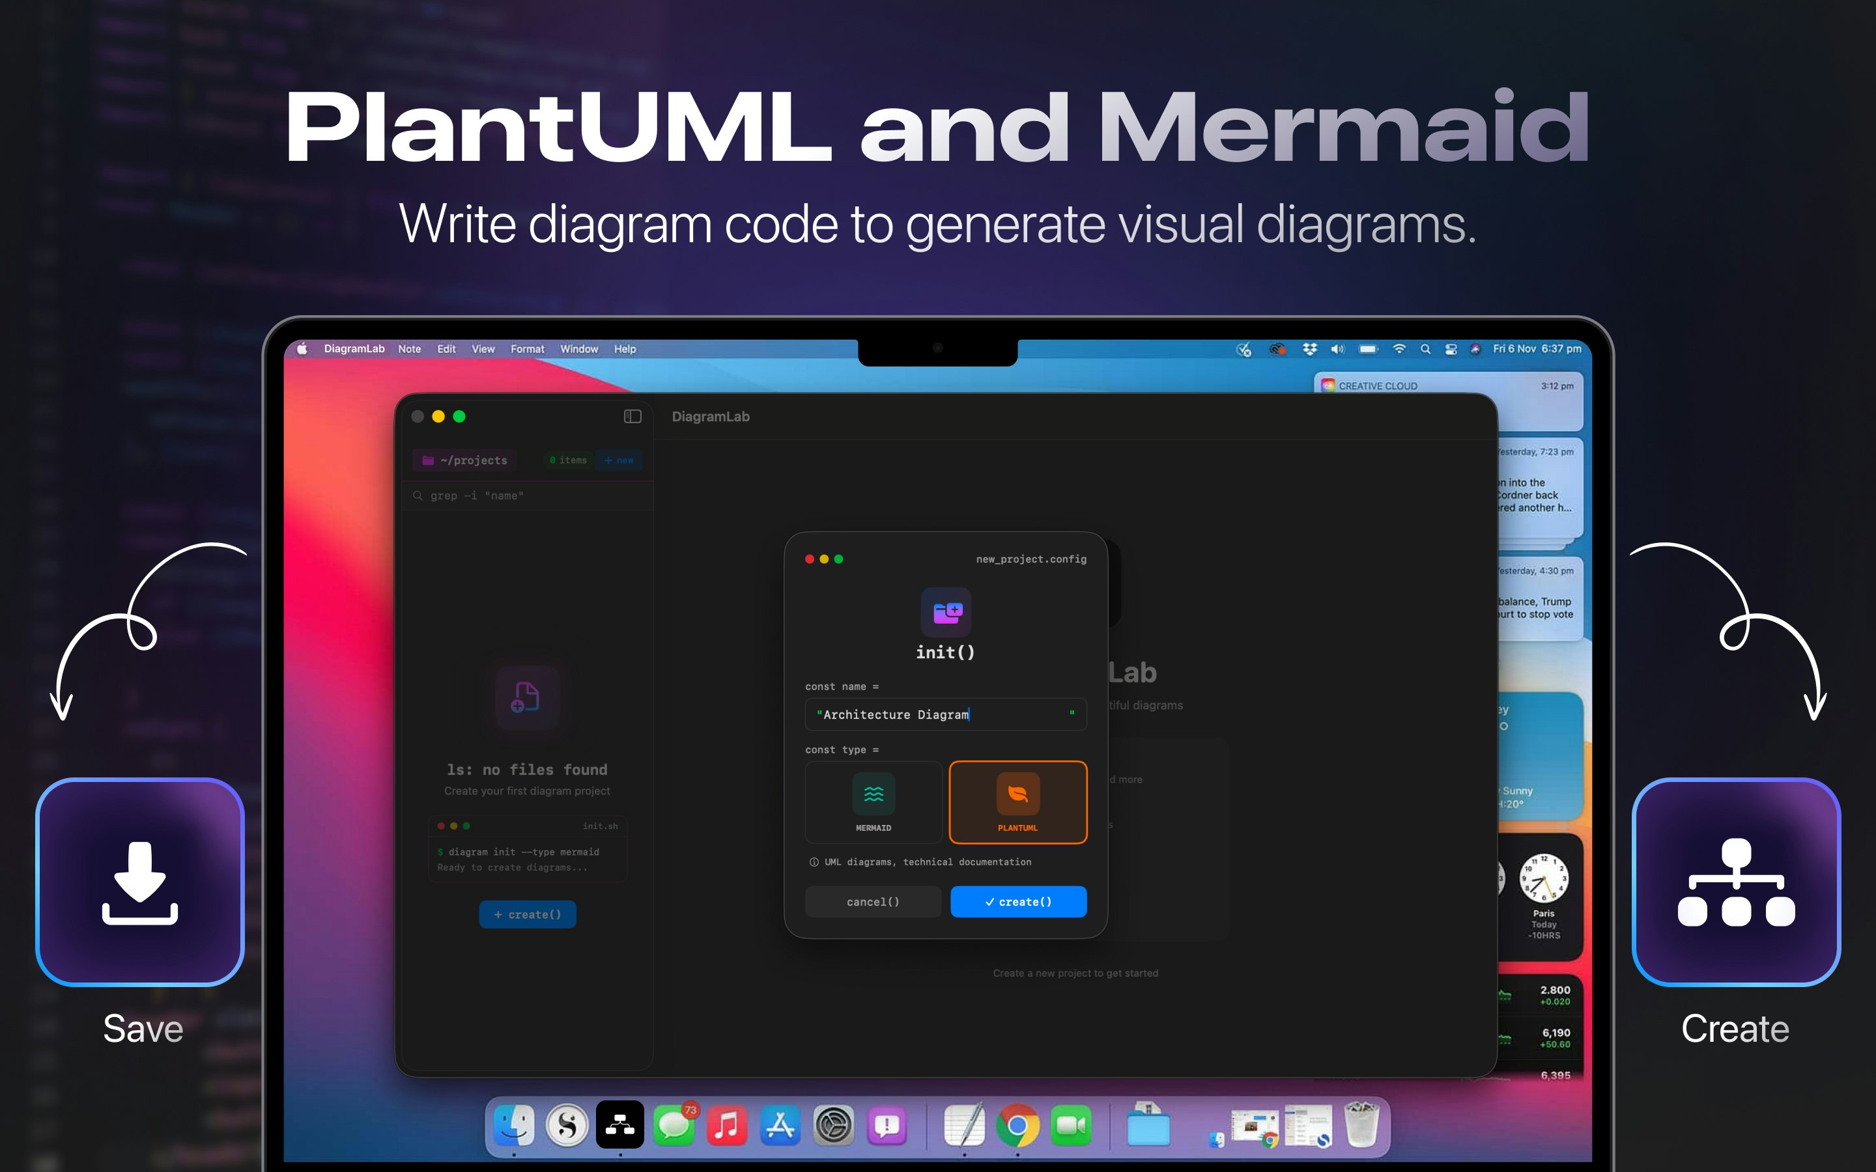Click the new-project folder icon in the init() dialog
This screenshot has width=1876, height=1172.
945,613
